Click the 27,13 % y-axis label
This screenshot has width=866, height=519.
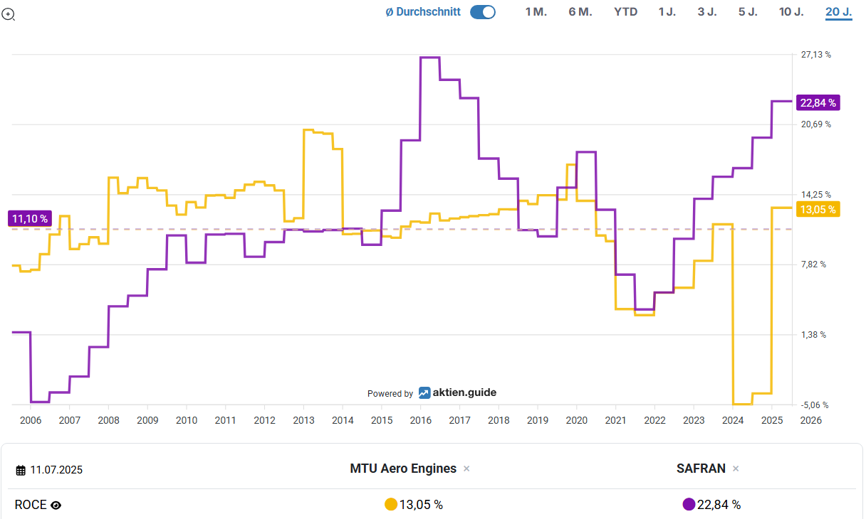[816, 55]
